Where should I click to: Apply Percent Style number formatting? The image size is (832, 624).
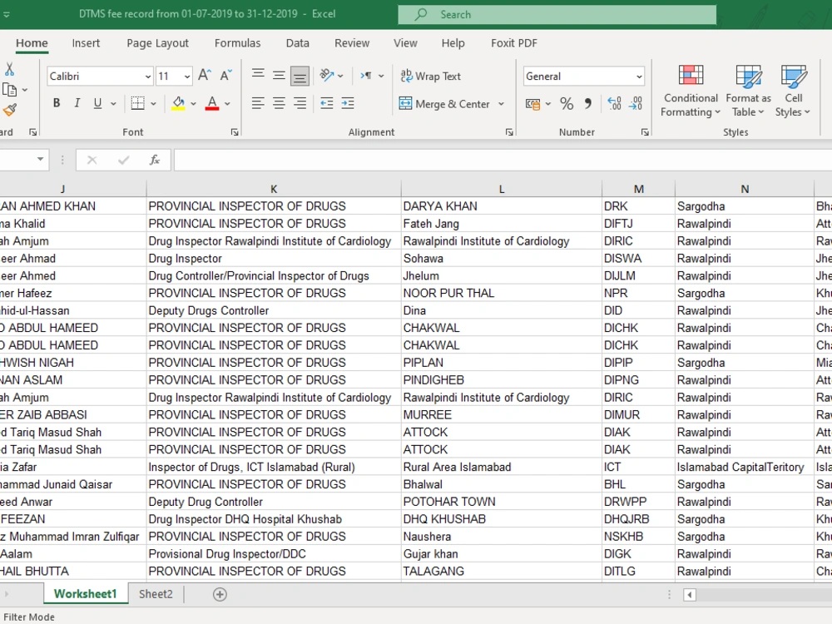point(567,104)
